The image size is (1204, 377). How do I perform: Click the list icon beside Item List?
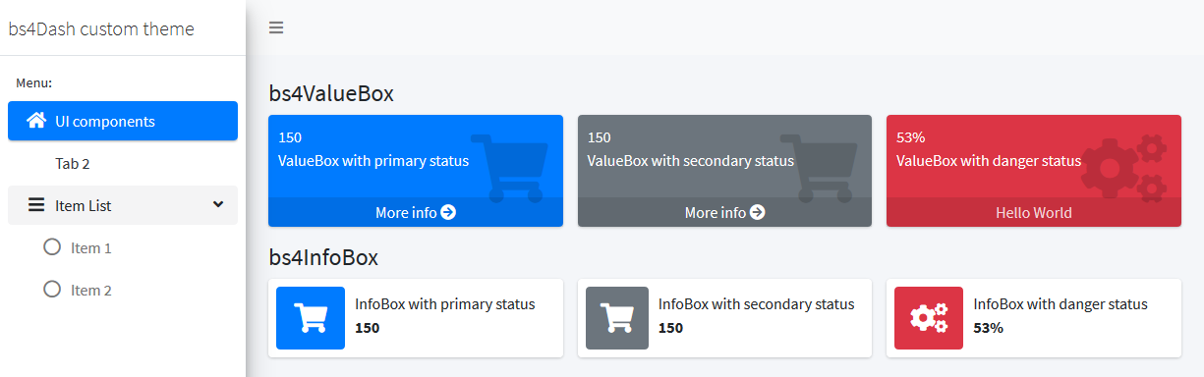click(x=36, y=205)
